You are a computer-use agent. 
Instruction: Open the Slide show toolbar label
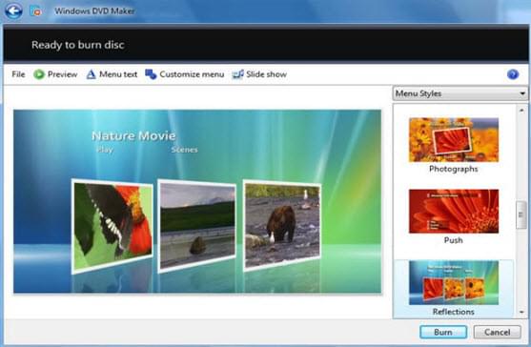[267, 74]
